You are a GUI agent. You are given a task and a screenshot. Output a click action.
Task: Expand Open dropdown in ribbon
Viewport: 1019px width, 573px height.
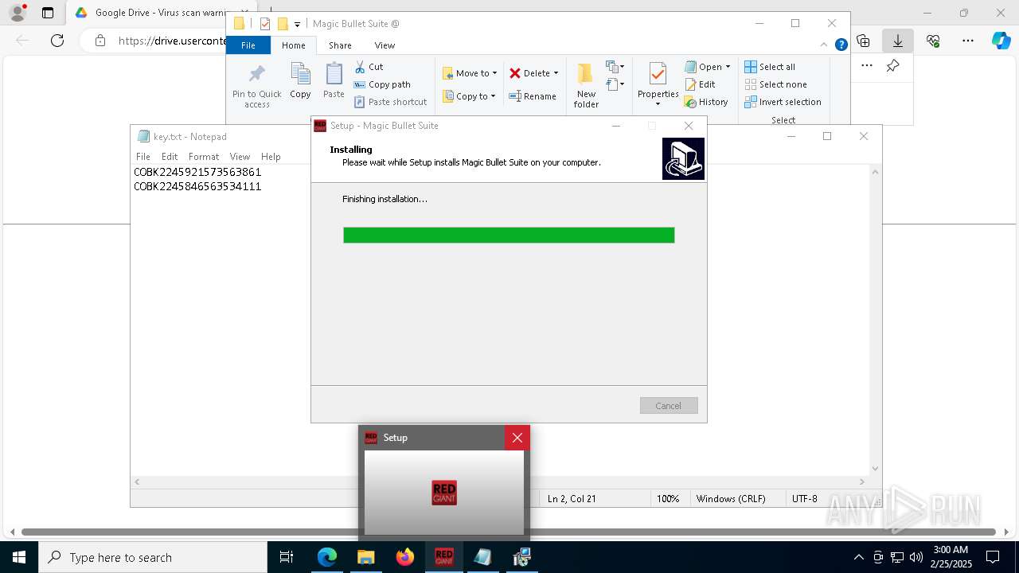pyautogui.click(x=728, y=67)
